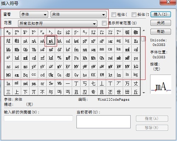Screen dimensions: 177x141
Task: Choose the GHz symbol cell
Action: tap(25, 49)
